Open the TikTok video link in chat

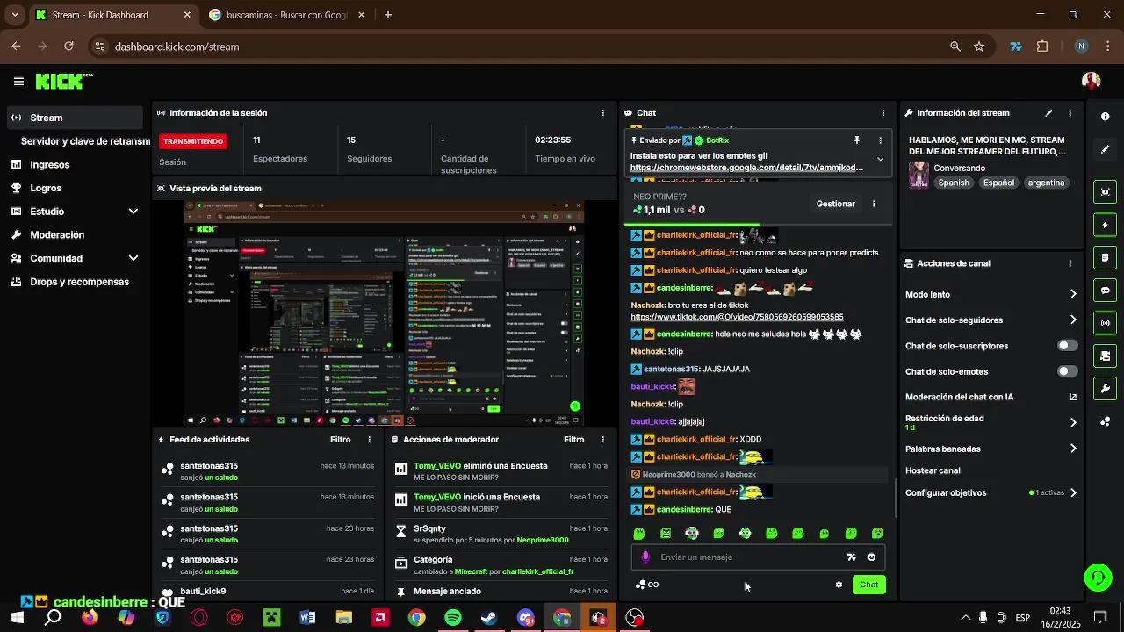737,317
